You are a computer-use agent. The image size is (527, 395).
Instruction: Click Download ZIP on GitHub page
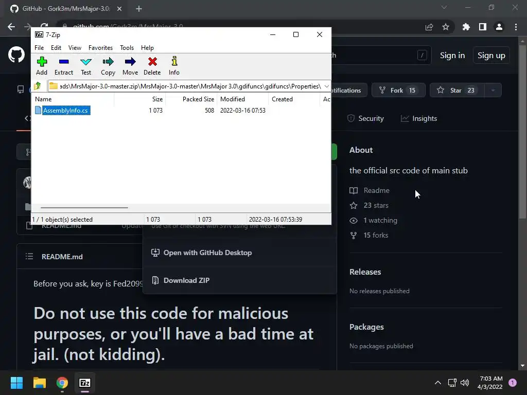click(x=186, y=280)
